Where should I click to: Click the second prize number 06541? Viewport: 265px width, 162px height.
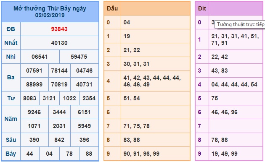click(40, 57)
